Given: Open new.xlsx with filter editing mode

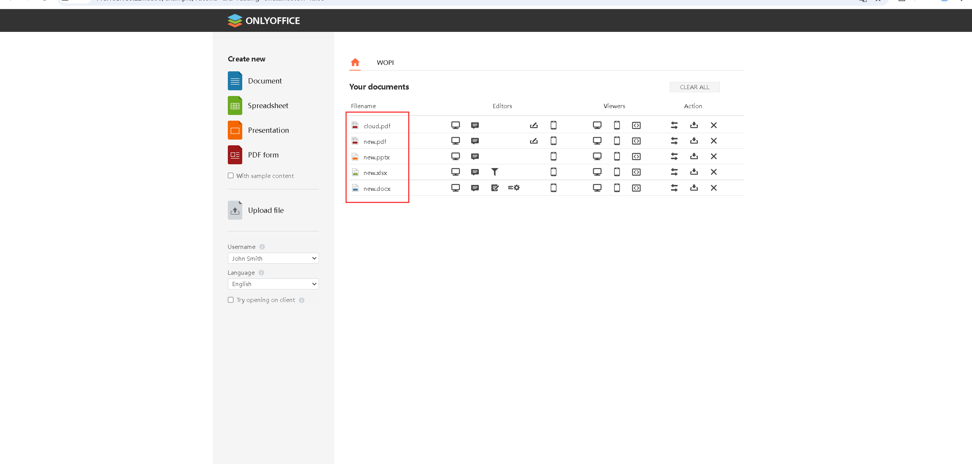Looking at the screenshot, I should [494, 172].
